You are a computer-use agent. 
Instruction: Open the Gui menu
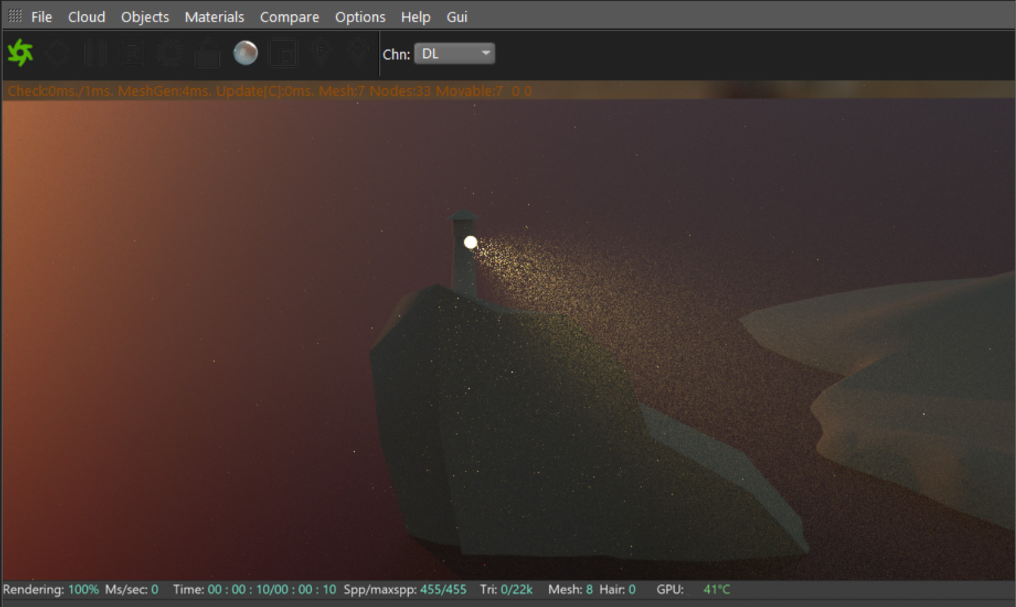tap(457, 17)
